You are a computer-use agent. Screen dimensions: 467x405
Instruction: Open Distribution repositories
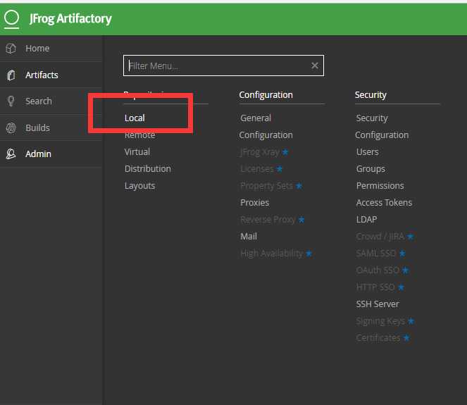(x=148, y=169)
